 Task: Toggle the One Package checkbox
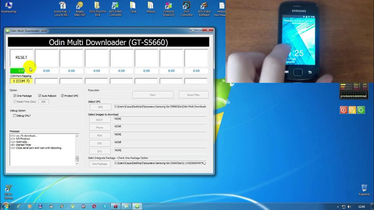[x=15, y=96]
